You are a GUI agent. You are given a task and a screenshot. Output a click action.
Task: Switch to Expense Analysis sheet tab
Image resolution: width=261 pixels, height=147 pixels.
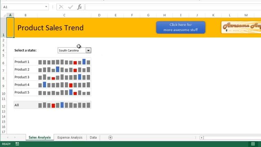coord(70,138)
